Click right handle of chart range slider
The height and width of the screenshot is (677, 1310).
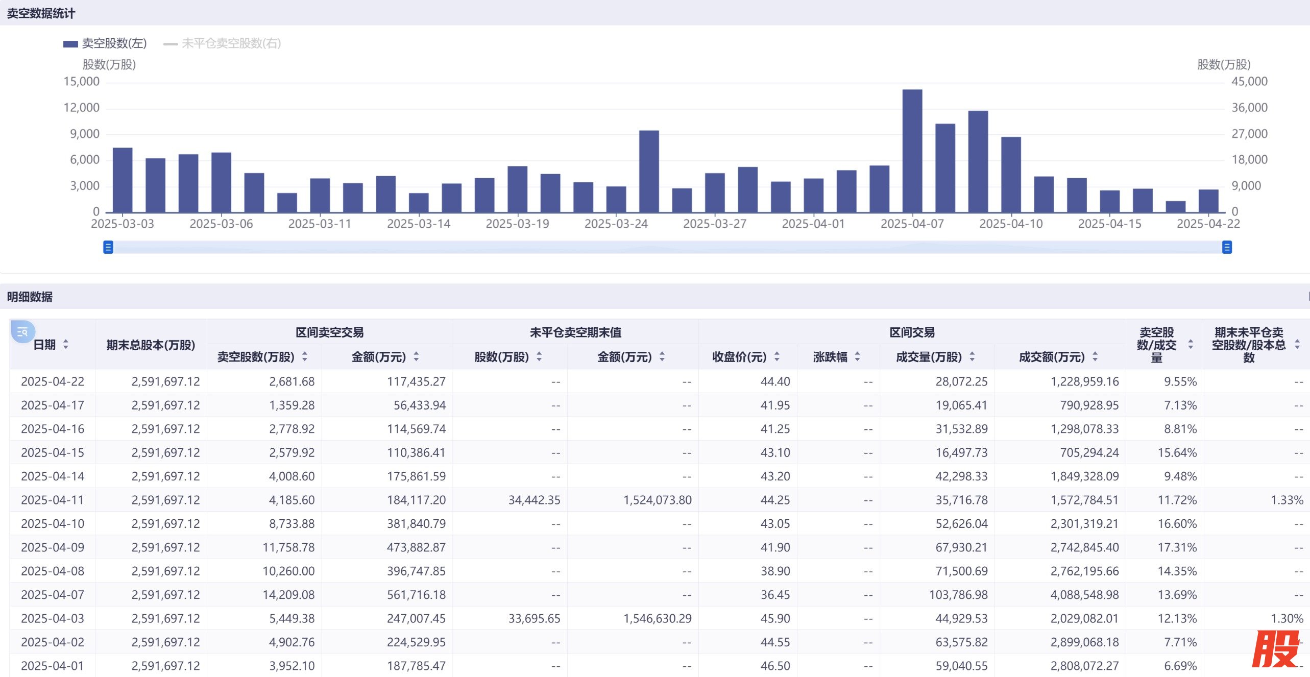tap(1227, 248)
